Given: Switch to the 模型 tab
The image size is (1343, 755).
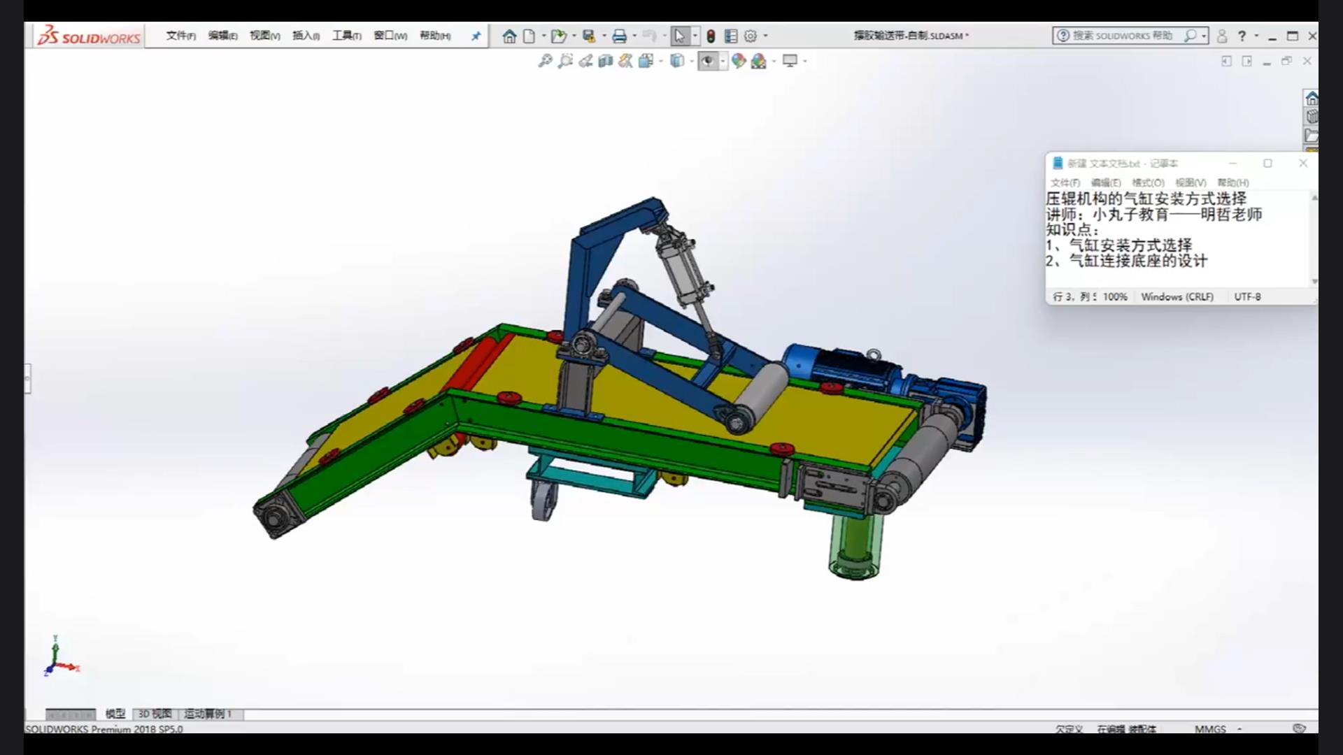Looking at the screenshot, I should tap(115, 714).
